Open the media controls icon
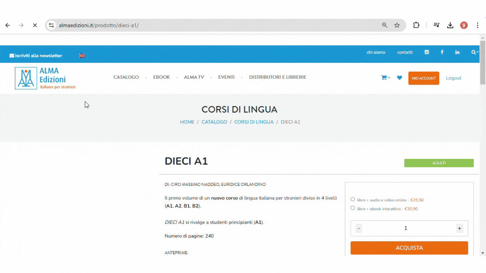The image size is (486, 273). [436, 25]
